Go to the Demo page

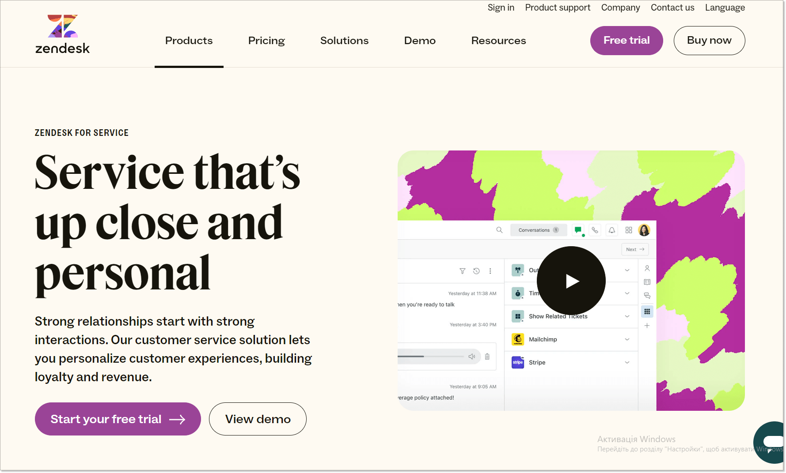tap(420, 41)
